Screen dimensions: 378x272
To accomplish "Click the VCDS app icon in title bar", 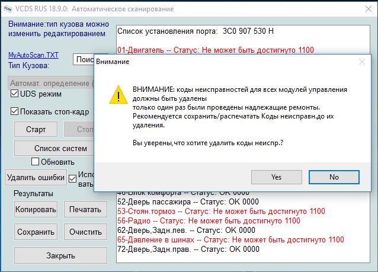I will [x=8, y=9].
